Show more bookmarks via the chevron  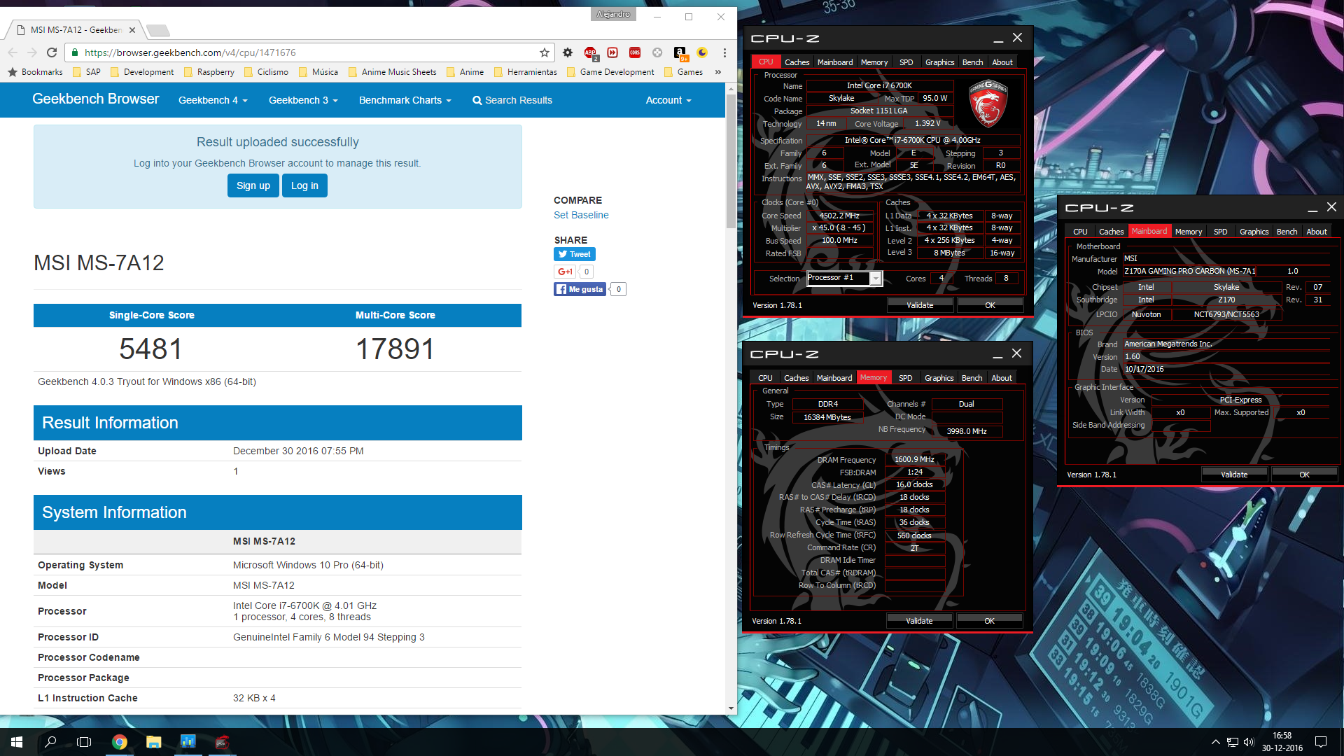pyautogui.click(x=718, y=72)
